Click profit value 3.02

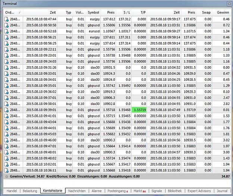click(226, 140)
